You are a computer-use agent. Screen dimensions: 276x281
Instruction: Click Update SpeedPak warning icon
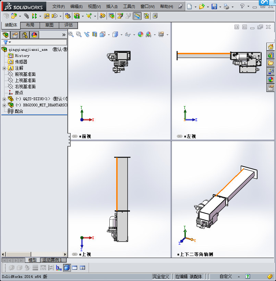[146, 16]
